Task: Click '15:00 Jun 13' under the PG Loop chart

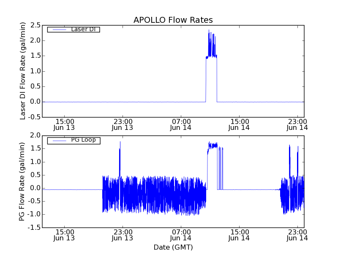Action: click(64, 235)
